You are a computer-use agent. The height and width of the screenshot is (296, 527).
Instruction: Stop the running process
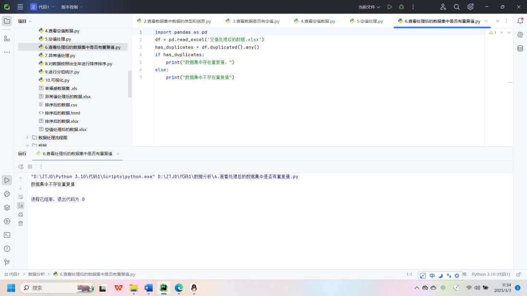30,167
